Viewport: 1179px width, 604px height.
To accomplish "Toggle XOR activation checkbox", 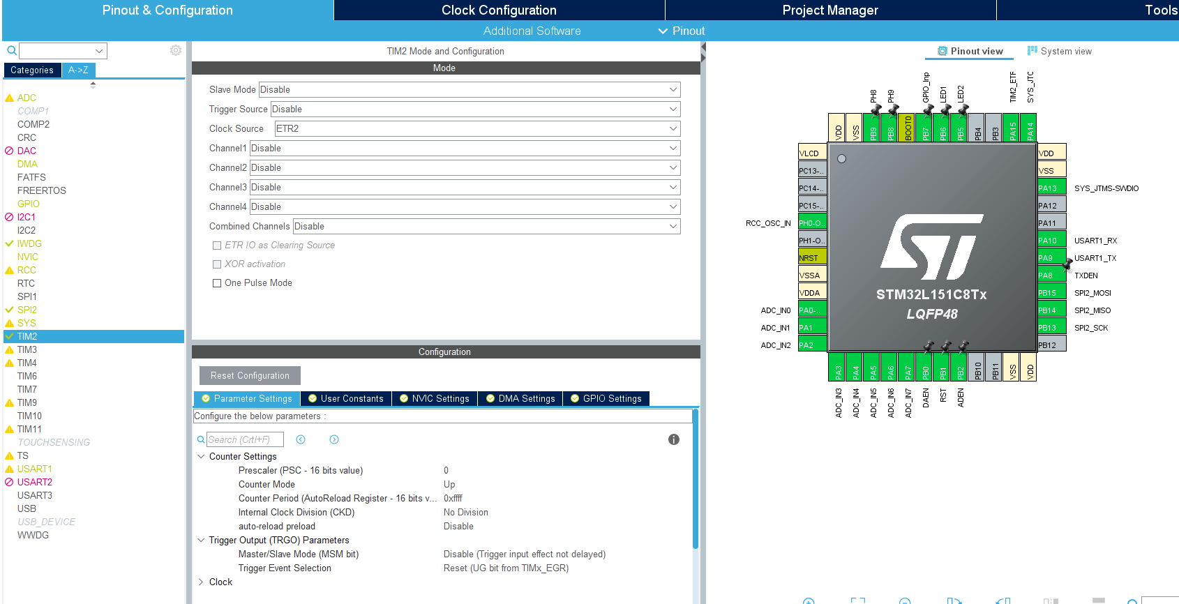I will point(217,264).
